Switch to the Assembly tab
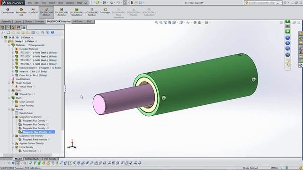The width and height of the screenshot is (303, 170). coord(6,22)
